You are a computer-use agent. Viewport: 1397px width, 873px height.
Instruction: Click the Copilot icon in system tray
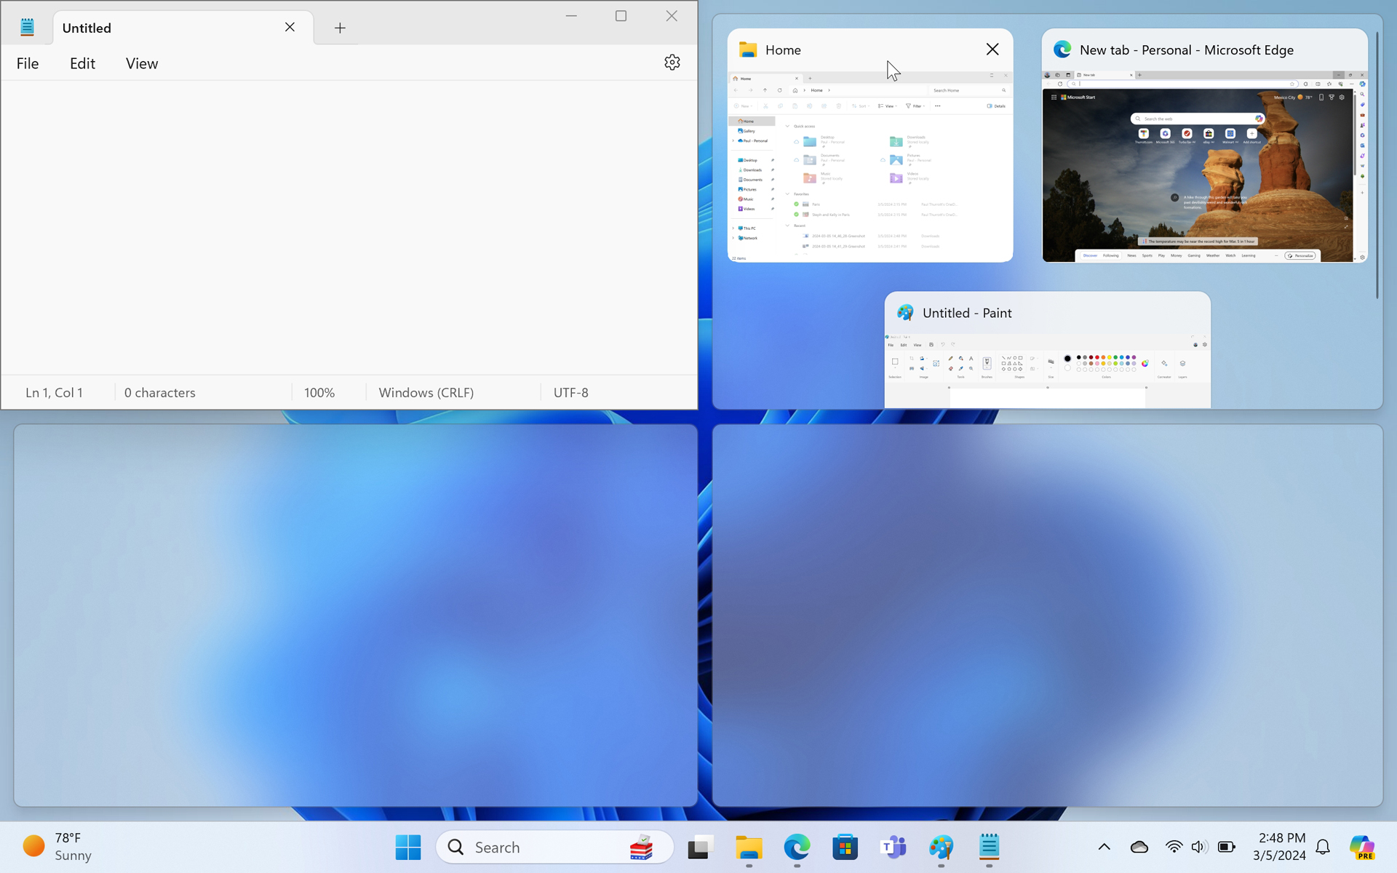click(x=1361, y=847)
